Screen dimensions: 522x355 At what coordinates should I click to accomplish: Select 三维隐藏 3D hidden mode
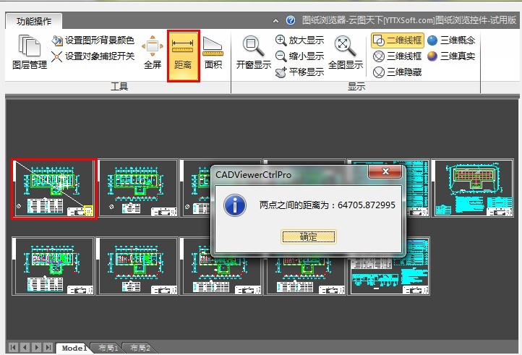tap(398, 72)
